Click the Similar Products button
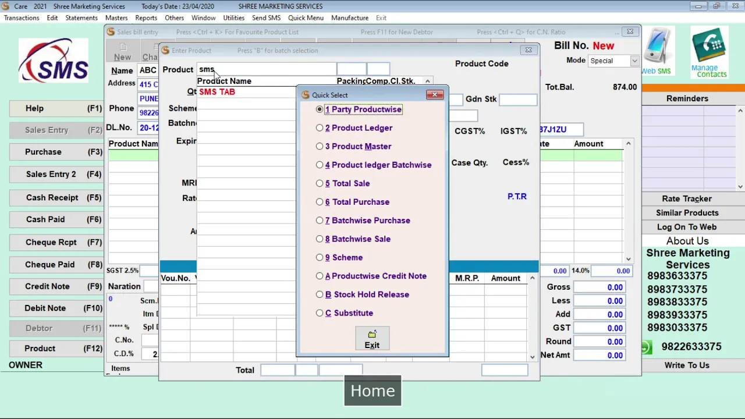Screen dimensions: 745x419 (687, 212)
